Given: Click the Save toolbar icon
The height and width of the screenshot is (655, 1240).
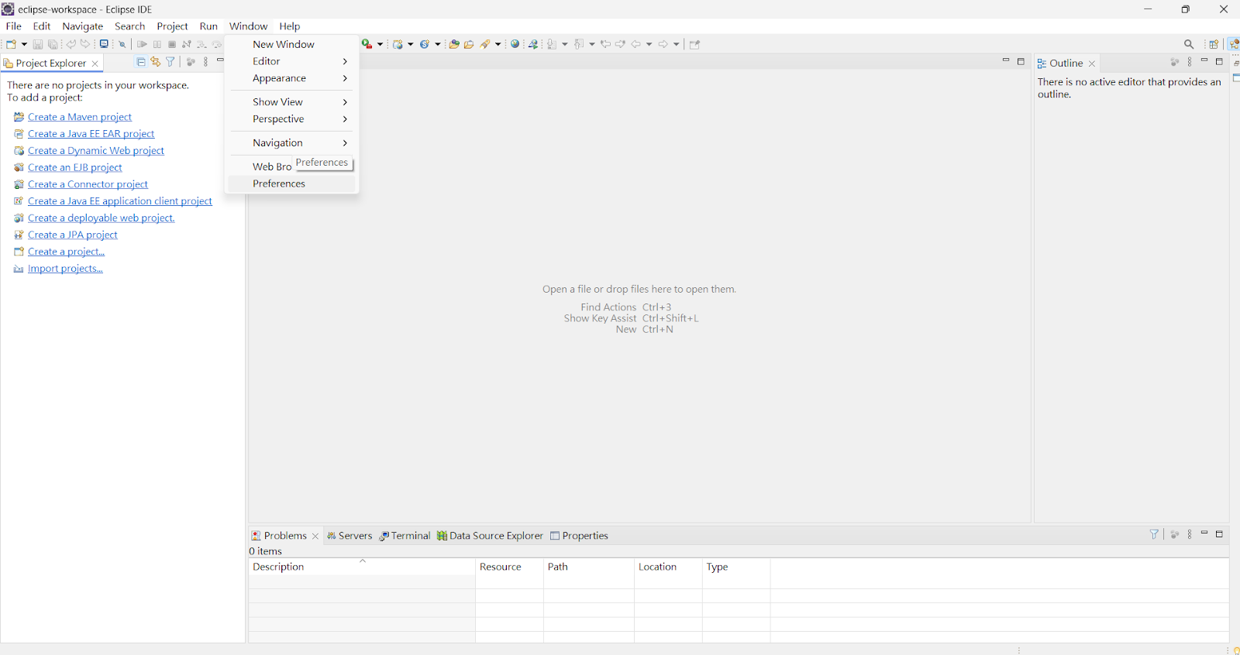Looking at the screenshot, I should coord(37,44).
